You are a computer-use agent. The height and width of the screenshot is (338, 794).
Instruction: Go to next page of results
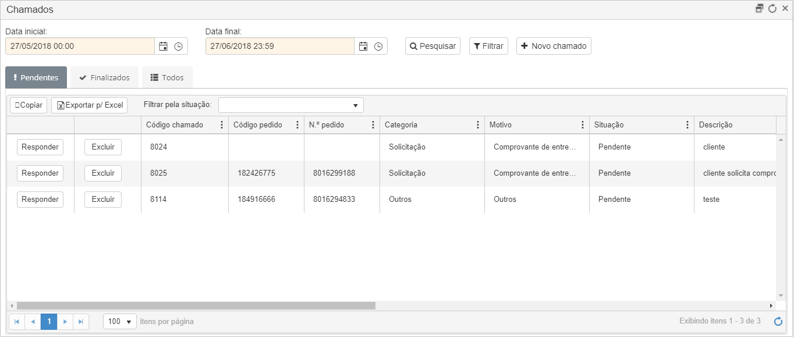(65, 321)
